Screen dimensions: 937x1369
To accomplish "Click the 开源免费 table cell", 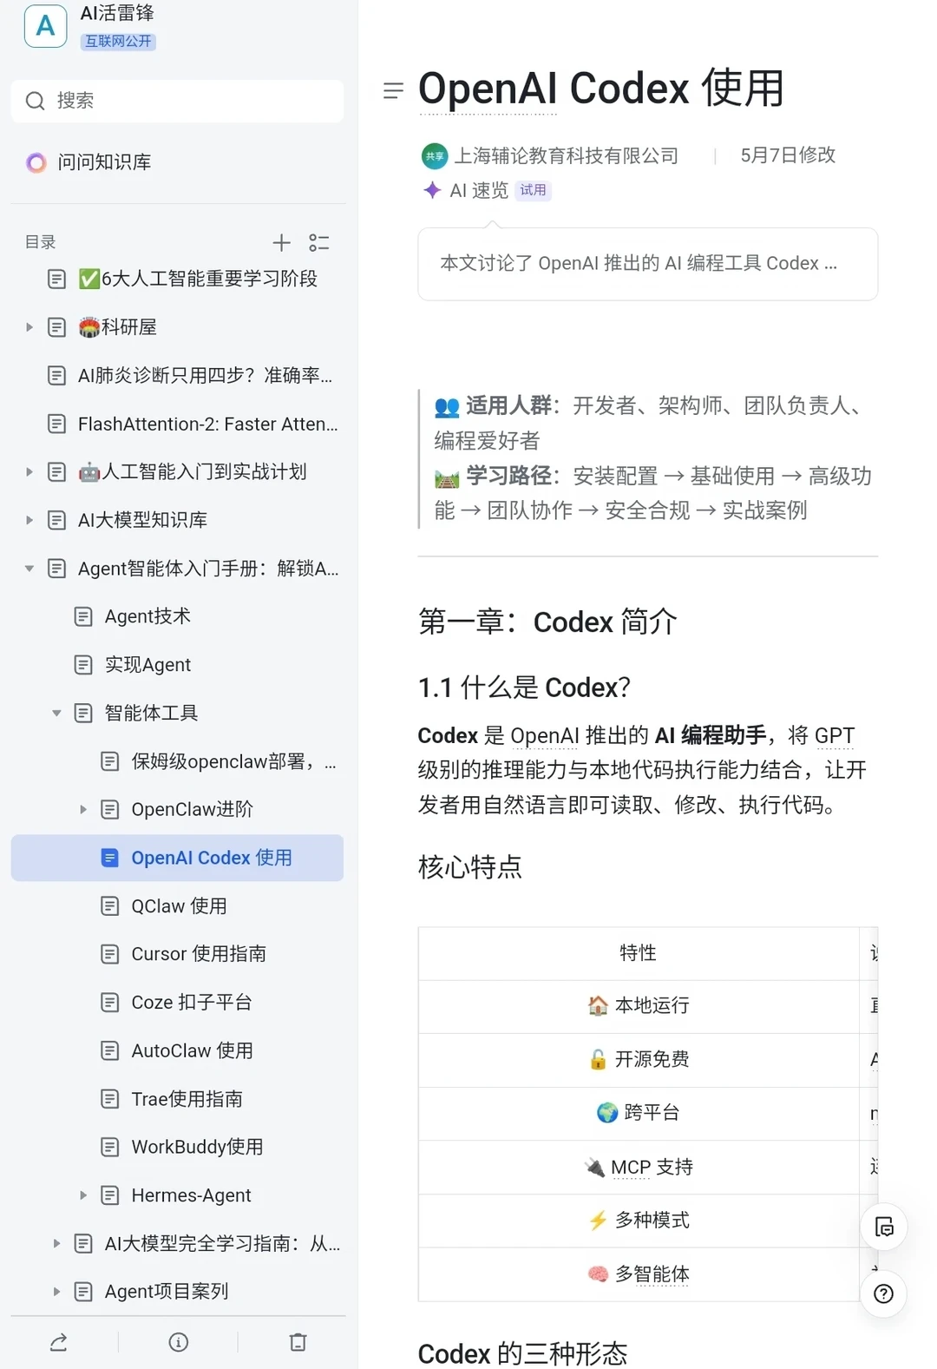I will [639, 1060].
